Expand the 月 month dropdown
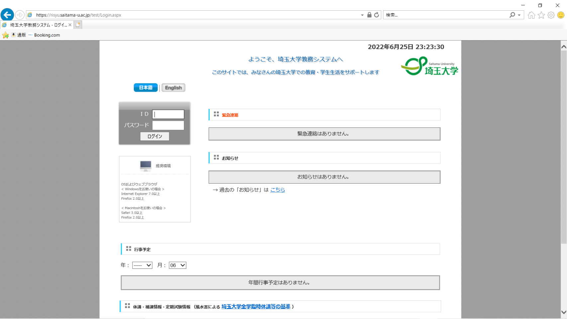The width and height of the screenshot is (567, 319). click(177, 265)
